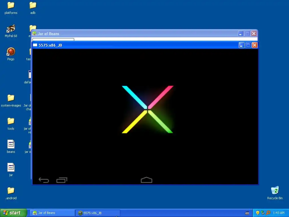Click the keyboard icon in taskbar
The image size is (289, 217).
[x=247, y=213]
